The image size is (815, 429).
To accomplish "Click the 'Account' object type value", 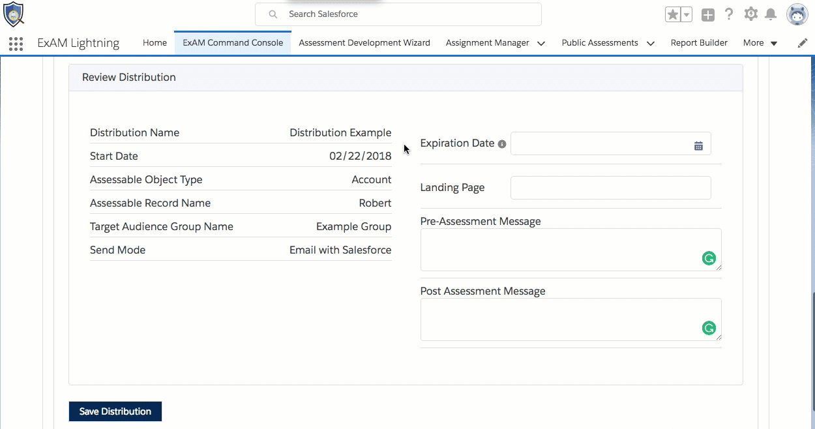I will pos(372,179).
